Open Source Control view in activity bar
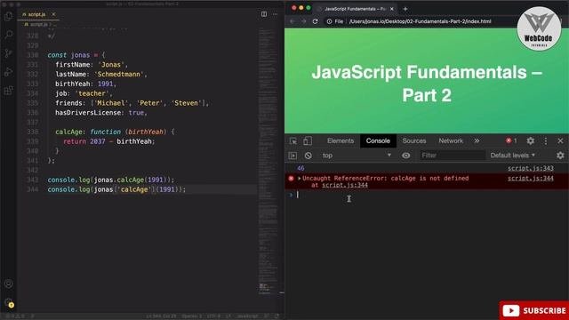Viewport: 569px width, 320px height. [8, 53]
